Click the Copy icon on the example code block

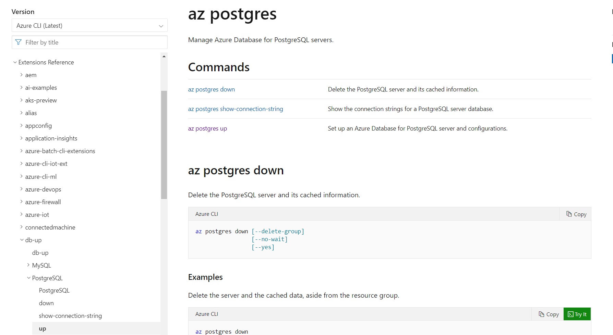pyautogui.click(x=548, y=314)
